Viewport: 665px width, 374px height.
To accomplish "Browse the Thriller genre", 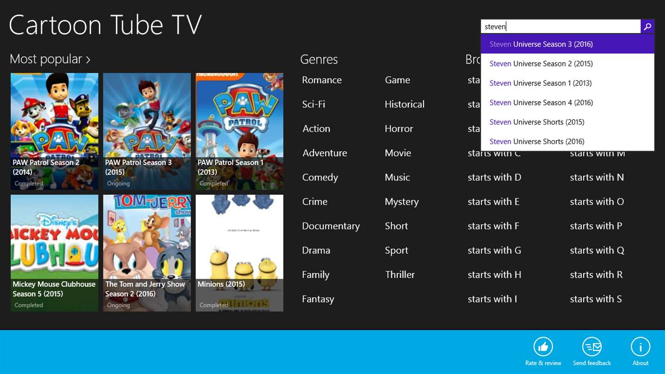I will (x=400, y=275).
